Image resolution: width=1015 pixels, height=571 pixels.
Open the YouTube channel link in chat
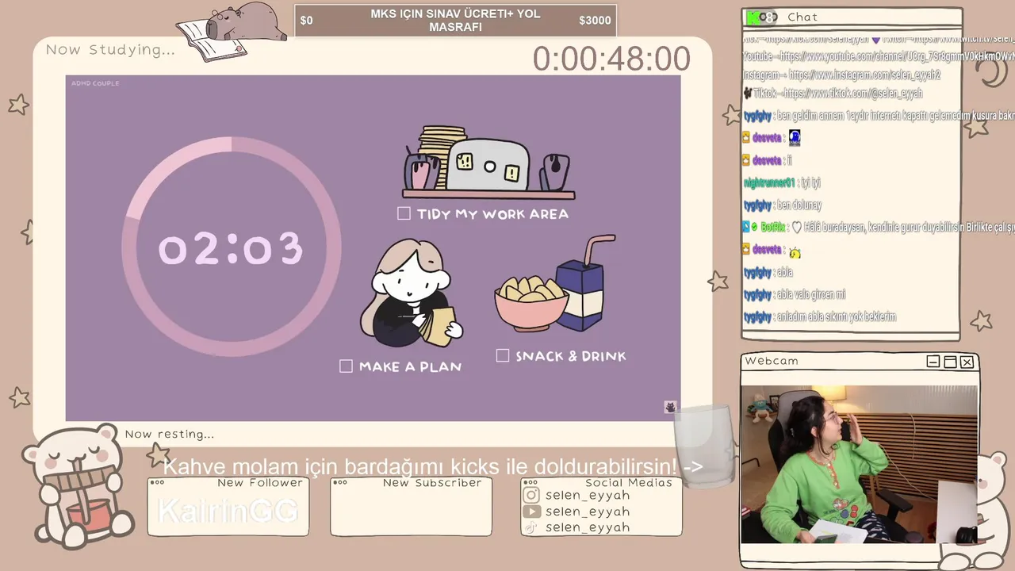(x=898, y=56)
